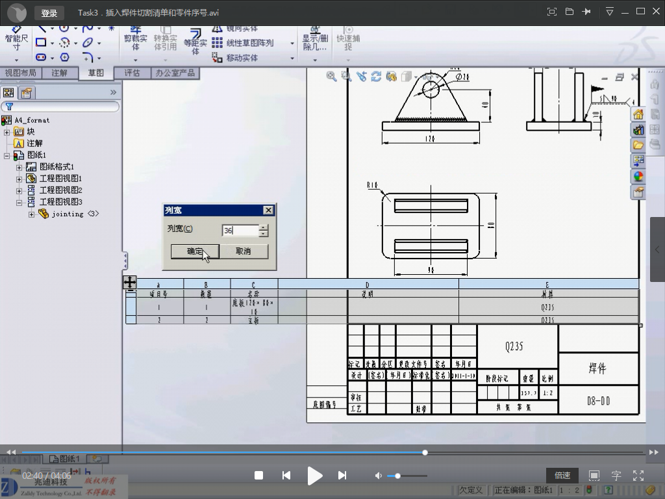Switch to 视图布局 tab
This screenshot has height=499, width=665.
pyautogui.click(x=20, y=73)
